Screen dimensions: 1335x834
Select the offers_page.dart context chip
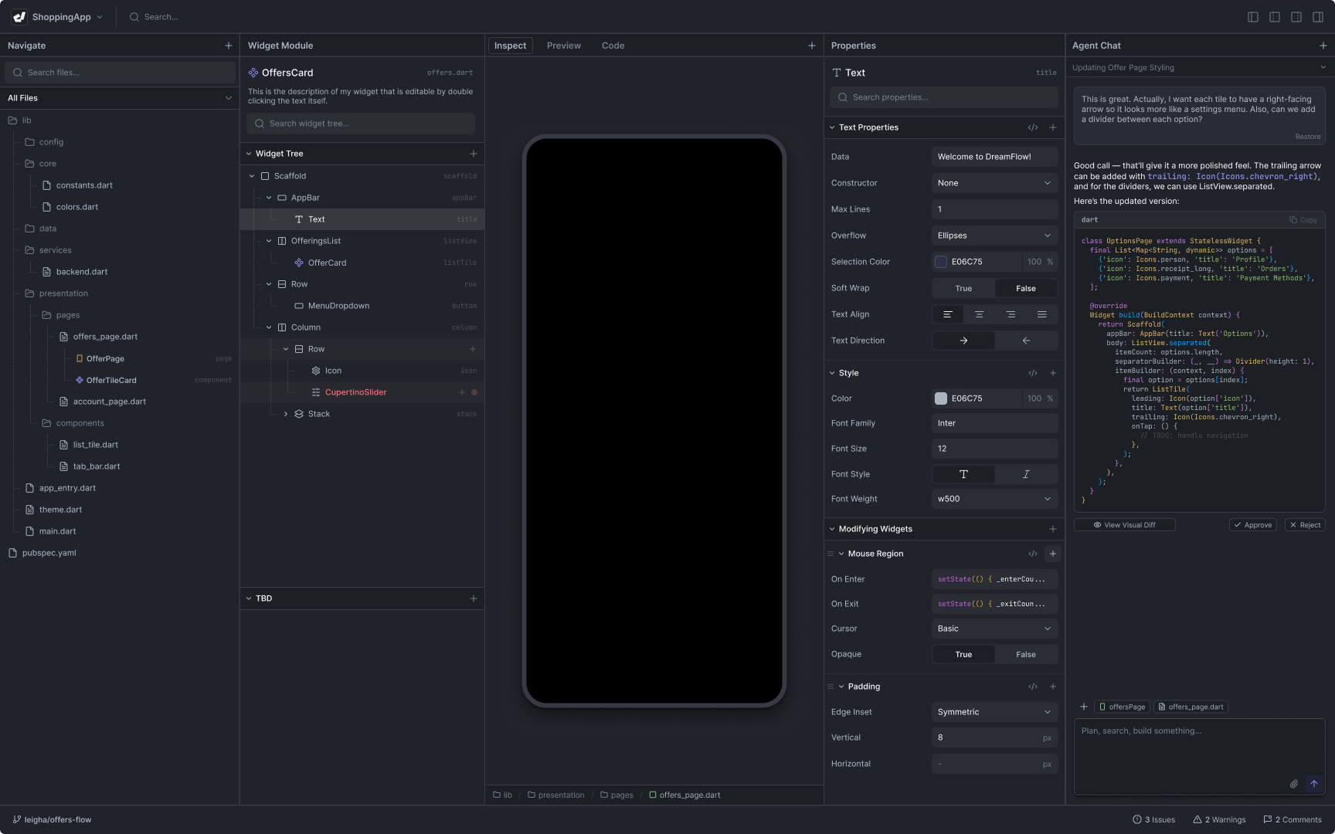point(1191,707)
